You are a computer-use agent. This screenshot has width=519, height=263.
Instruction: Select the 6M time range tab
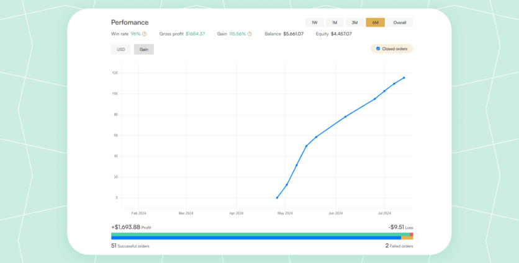[x=375, y=22]
